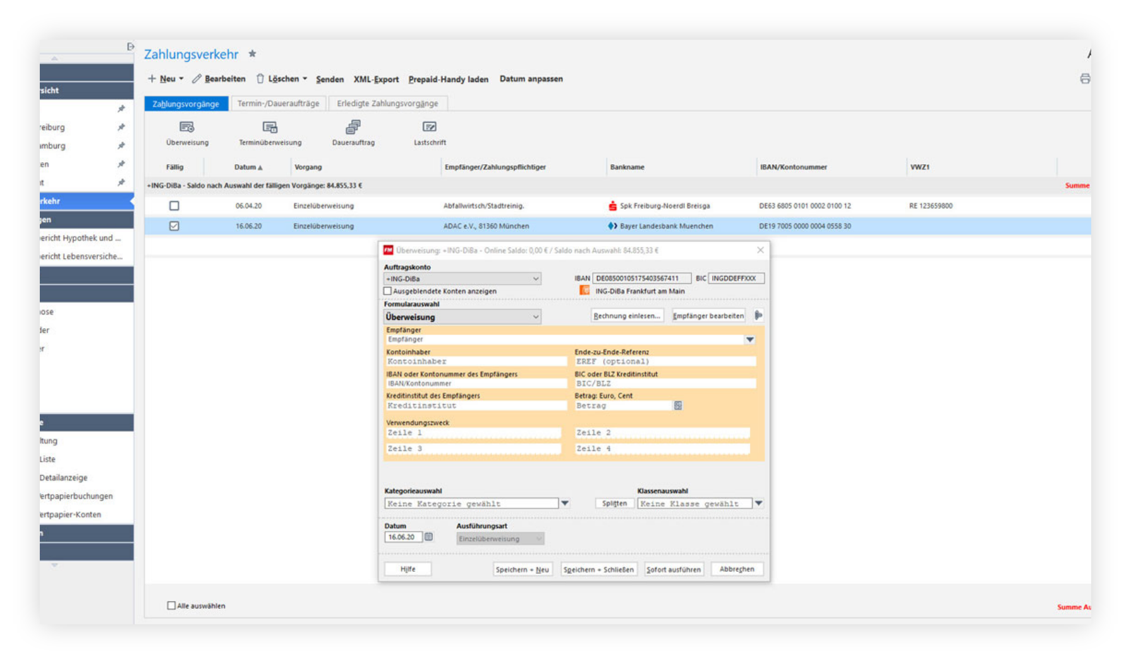Sort the table by Datum column
Screen dimensions: 1131x664
pos(248,167)
